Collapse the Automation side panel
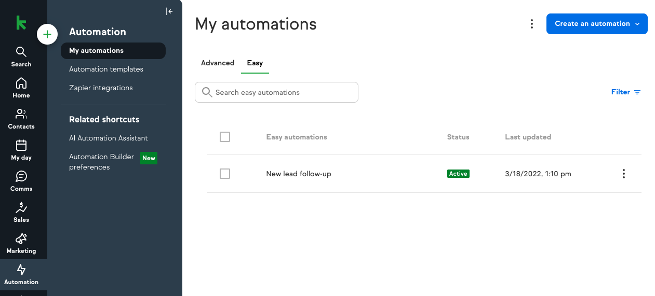Screen dimensions: 655x296 click(169, 11)
